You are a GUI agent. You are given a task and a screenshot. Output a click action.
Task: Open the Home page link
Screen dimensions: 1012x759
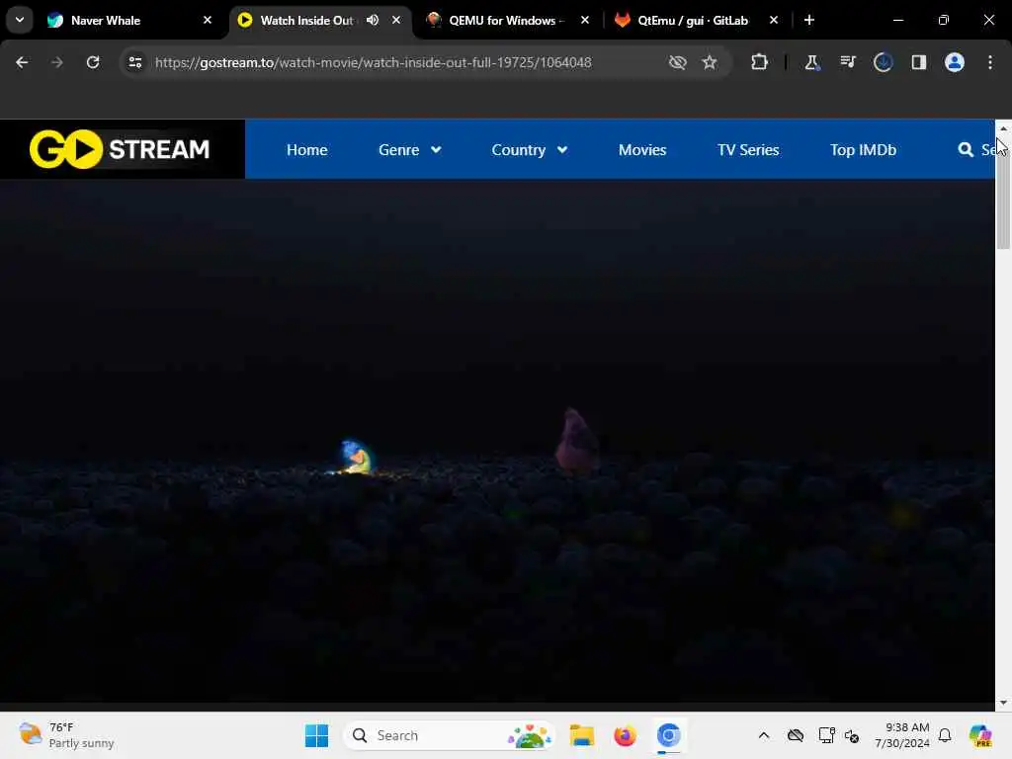coord(306,150)
